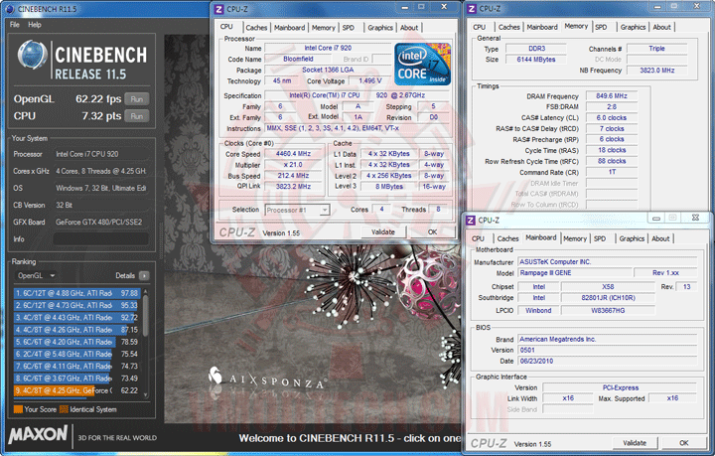Click DRAM Frequency value 849.6 MHz
715x456 pixels.
click(612, 96)
